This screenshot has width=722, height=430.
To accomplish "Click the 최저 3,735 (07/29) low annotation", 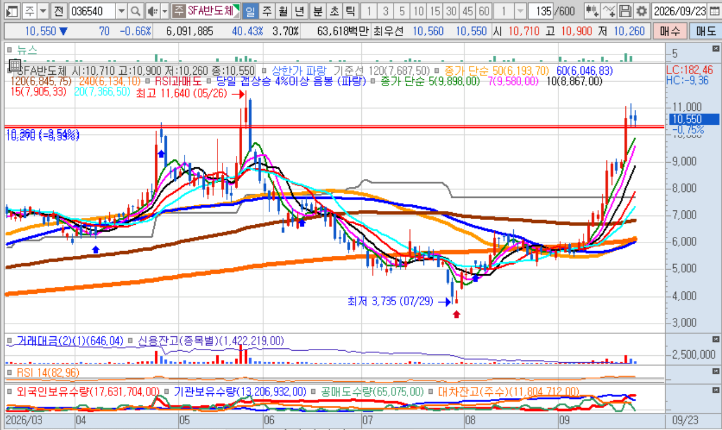I will pyautogui.click(x=390, y=301).
